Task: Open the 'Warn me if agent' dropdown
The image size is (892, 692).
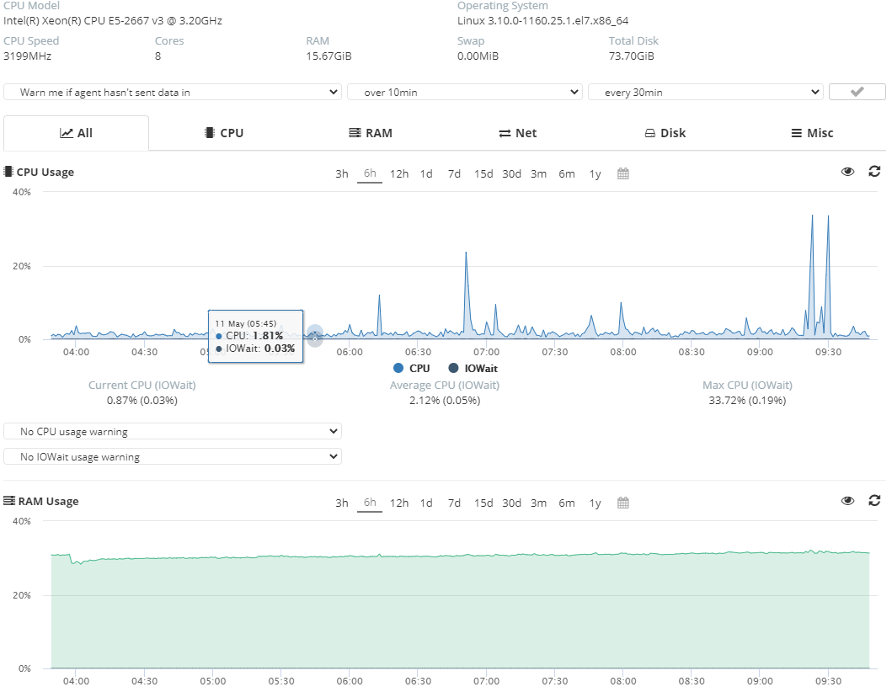Action: pos(173,93)
